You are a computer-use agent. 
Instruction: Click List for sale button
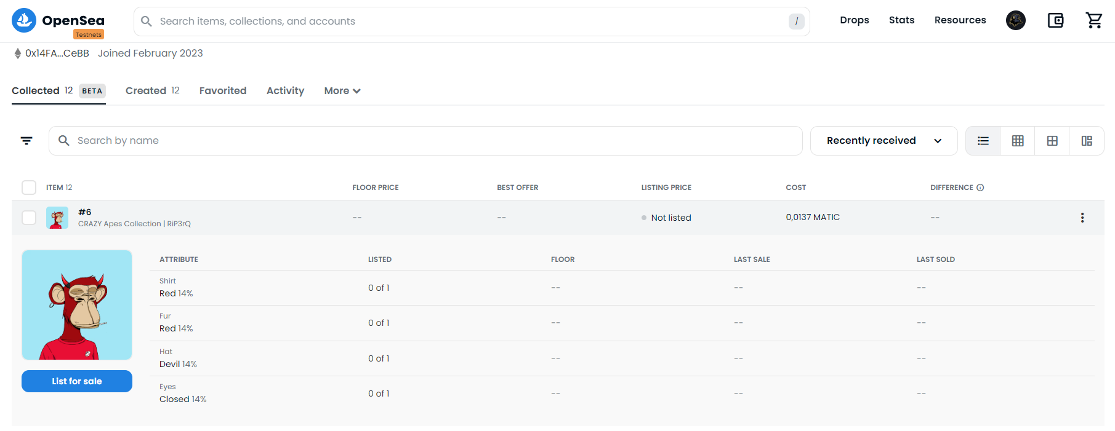click(77, 381)
